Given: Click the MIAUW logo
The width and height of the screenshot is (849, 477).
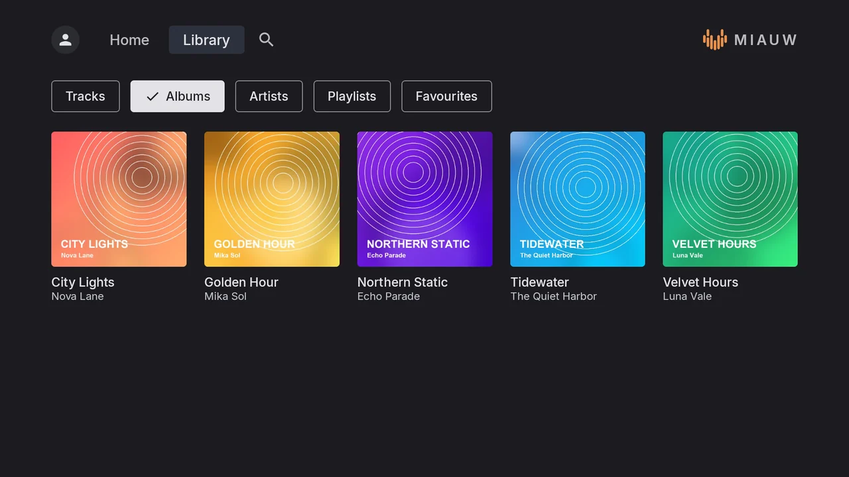Looking at the screenshot, I should coord(750,40).
